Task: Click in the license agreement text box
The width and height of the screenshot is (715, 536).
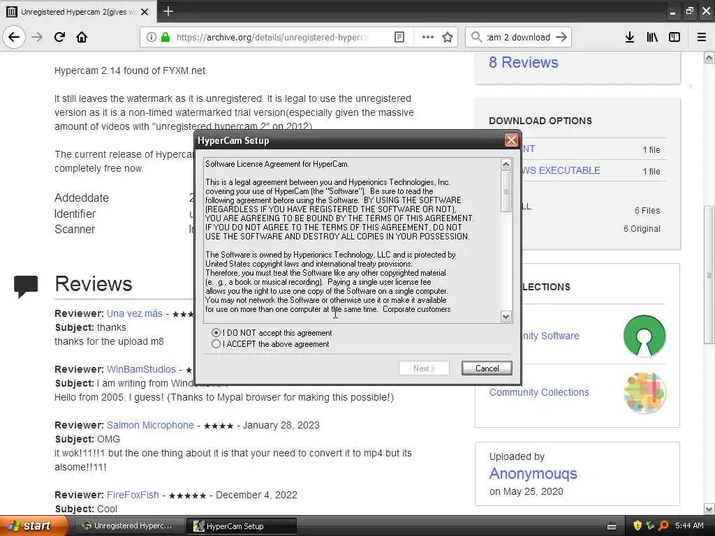Action: pyautogui.click(x=352, y=240)
